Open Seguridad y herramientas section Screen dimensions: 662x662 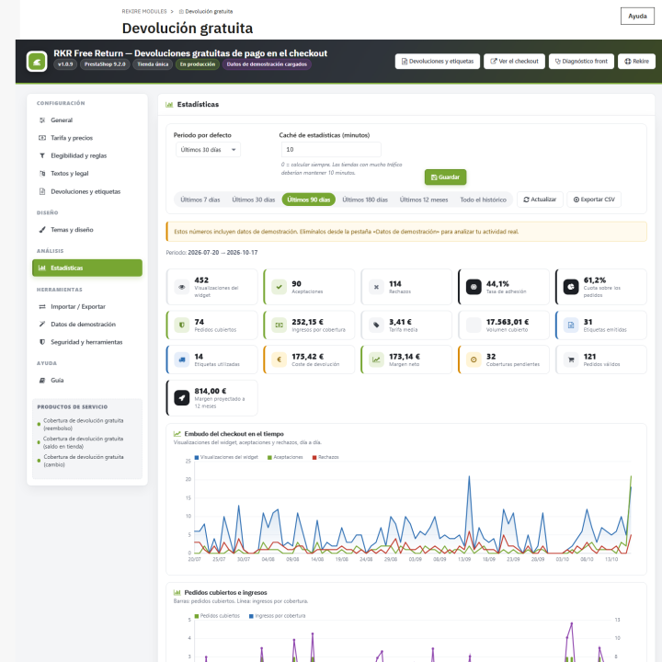tap(87, 342)
